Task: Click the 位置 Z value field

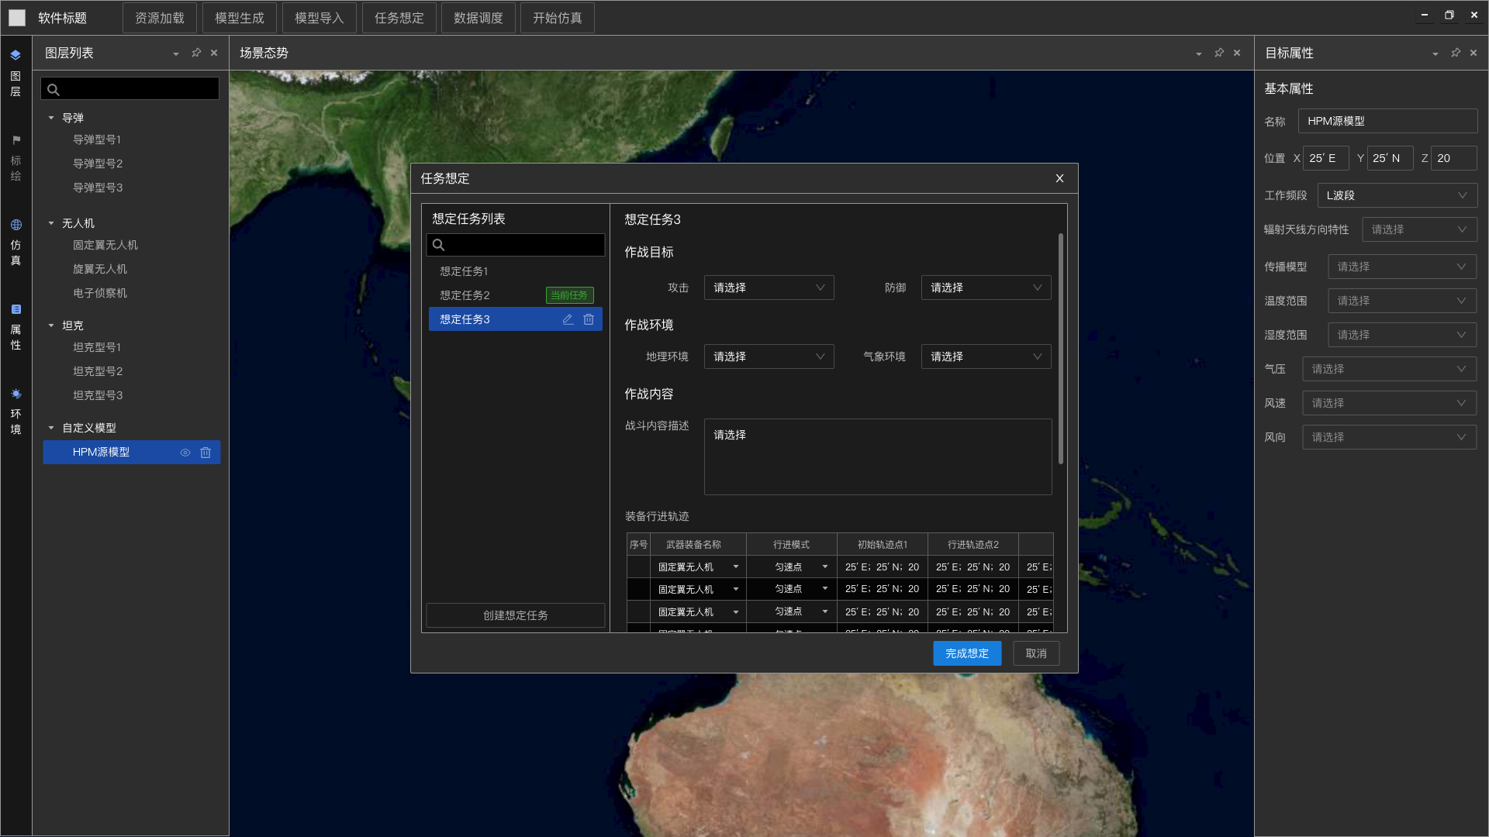Action: tap(1454, 158)
